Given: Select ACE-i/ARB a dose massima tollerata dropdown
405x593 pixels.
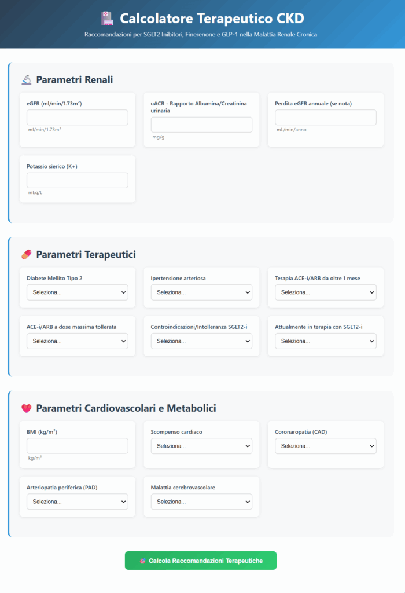Looking at the screenshot, I should [78, 341].
